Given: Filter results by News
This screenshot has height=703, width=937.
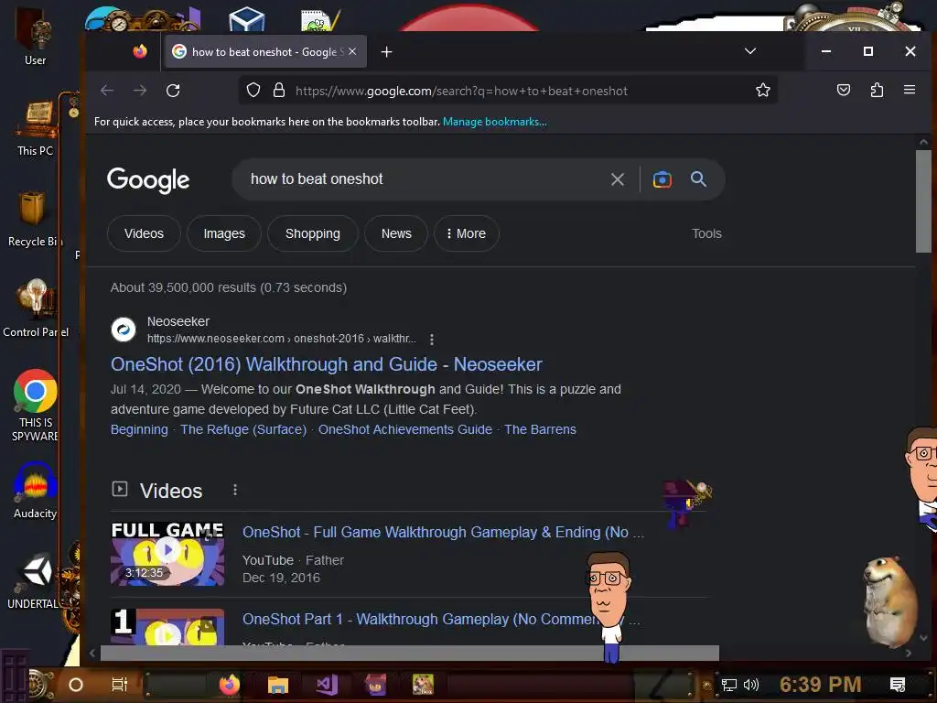Looking at the screenshot, I should pos(396,233).
